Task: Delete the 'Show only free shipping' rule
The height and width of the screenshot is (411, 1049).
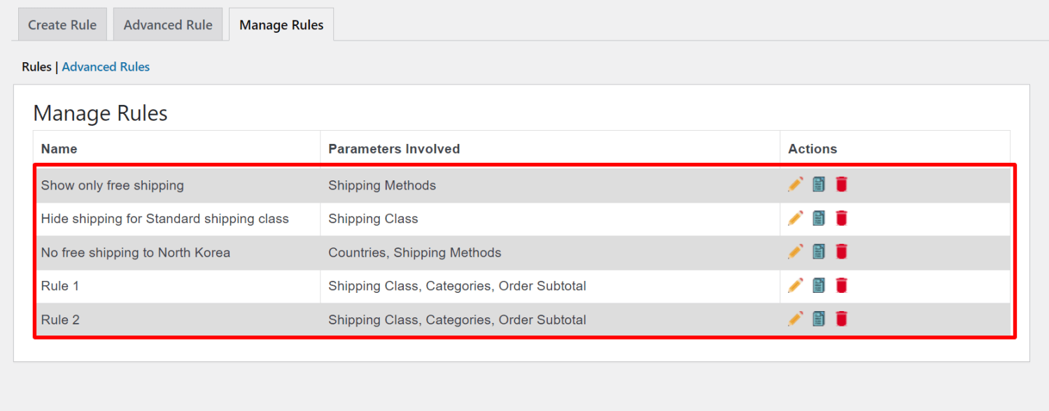Action: (841, 184)
